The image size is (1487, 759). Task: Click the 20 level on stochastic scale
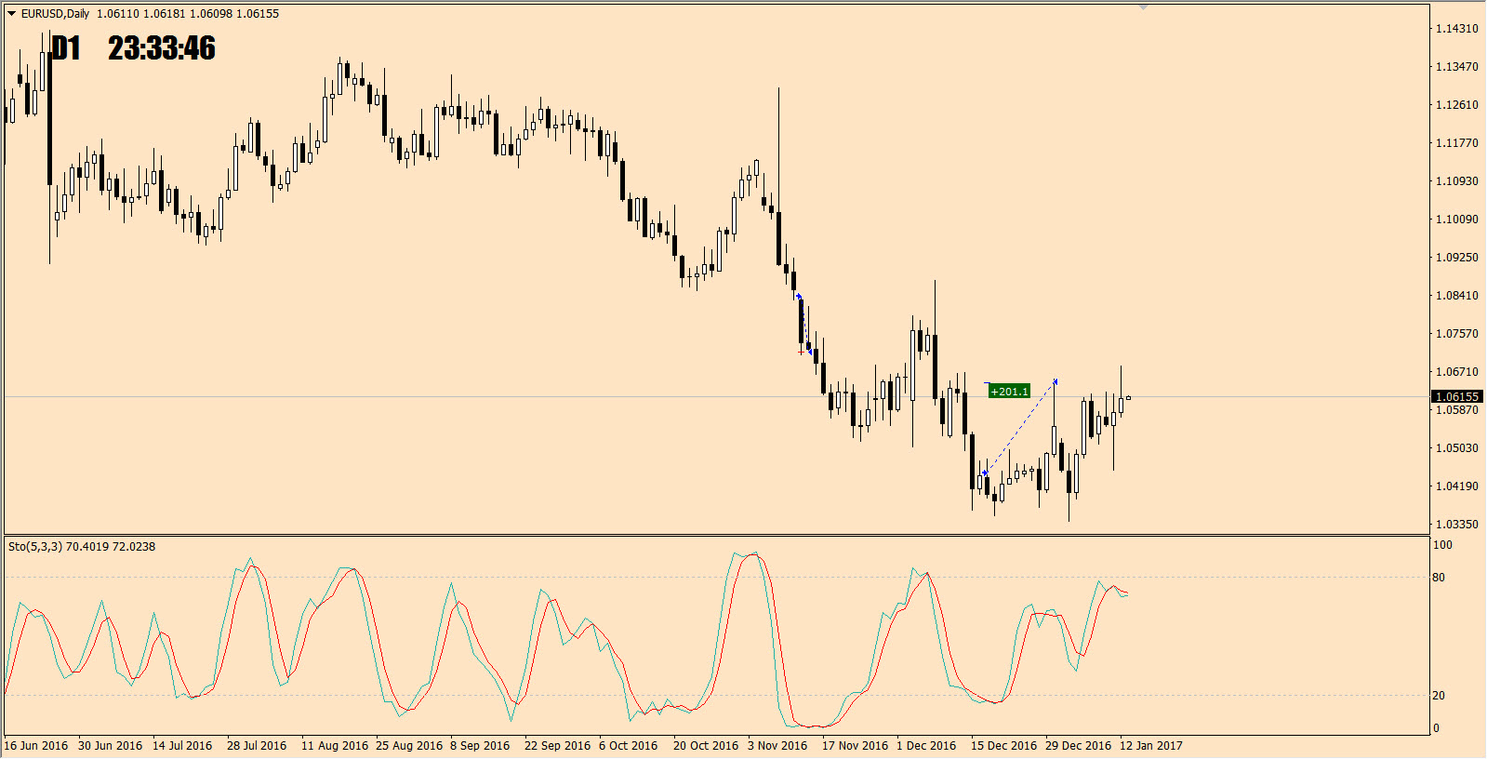(1439, 696)
